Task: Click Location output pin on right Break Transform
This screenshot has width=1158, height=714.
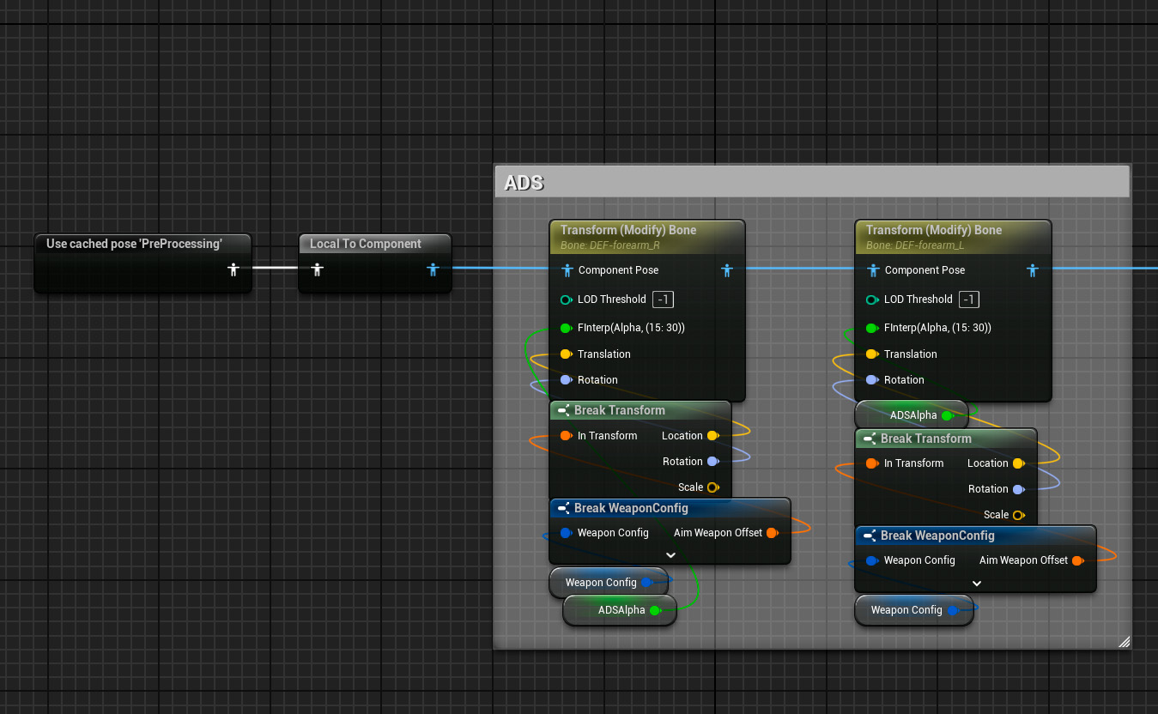Action: [x=1018, y=463]
